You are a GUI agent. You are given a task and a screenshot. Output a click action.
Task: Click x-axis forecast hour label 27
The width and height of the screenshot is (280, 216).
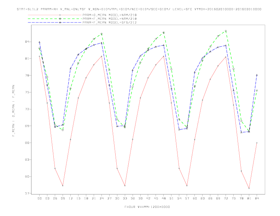(x=109, y=198)
